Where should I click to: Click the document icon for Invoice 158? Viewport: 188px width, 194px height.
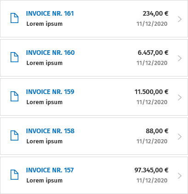coord(14,135)
